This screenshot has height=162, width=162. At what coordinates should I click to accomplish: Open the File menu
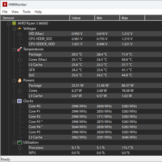point(5,12)
